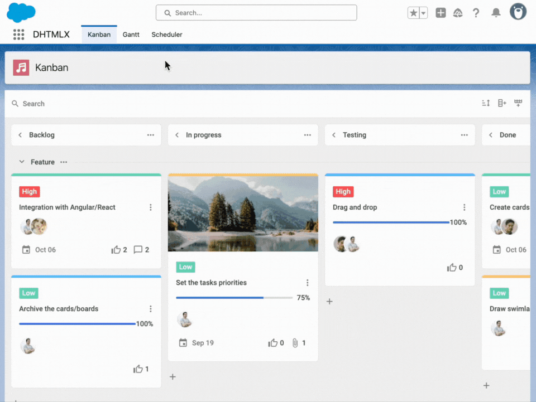Image resolution: width=536 pixels, height=402 pixels.
Task: Click Archive the cards/boards progress bar
Action: (x=77, y=323)
